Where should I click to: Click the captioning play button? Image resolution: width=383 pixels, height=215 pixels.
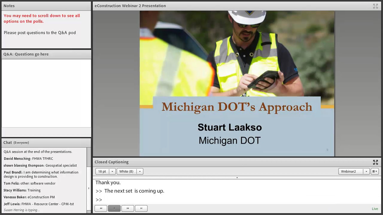click(114, 208)
